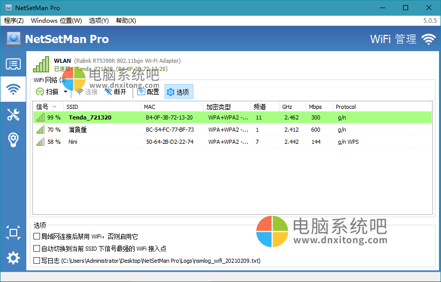Open the 选项(Y) menu

tap(99, 21)
